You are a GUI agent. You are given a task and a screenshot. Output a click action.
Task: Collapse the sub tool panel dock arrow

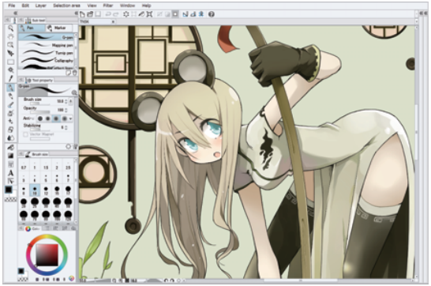click(76, 13)
